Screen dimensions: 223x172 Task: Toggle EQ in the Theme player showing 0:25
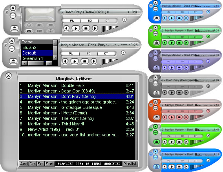(88, 54)
